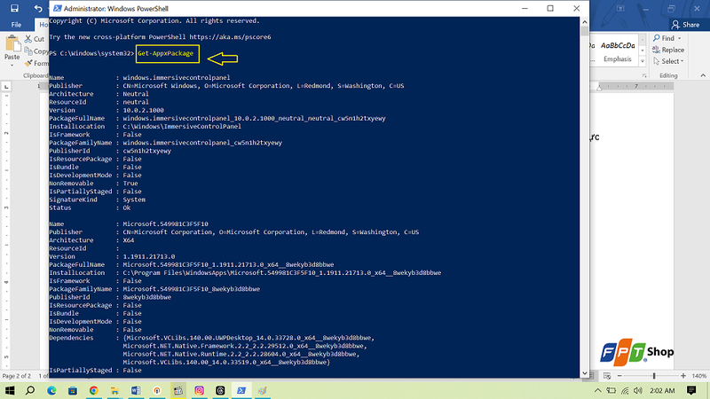The height and width of the screenshot is (399, 710).
Task: Click the version value '10.0.2.1000'
Action: (x=143, y=110)
